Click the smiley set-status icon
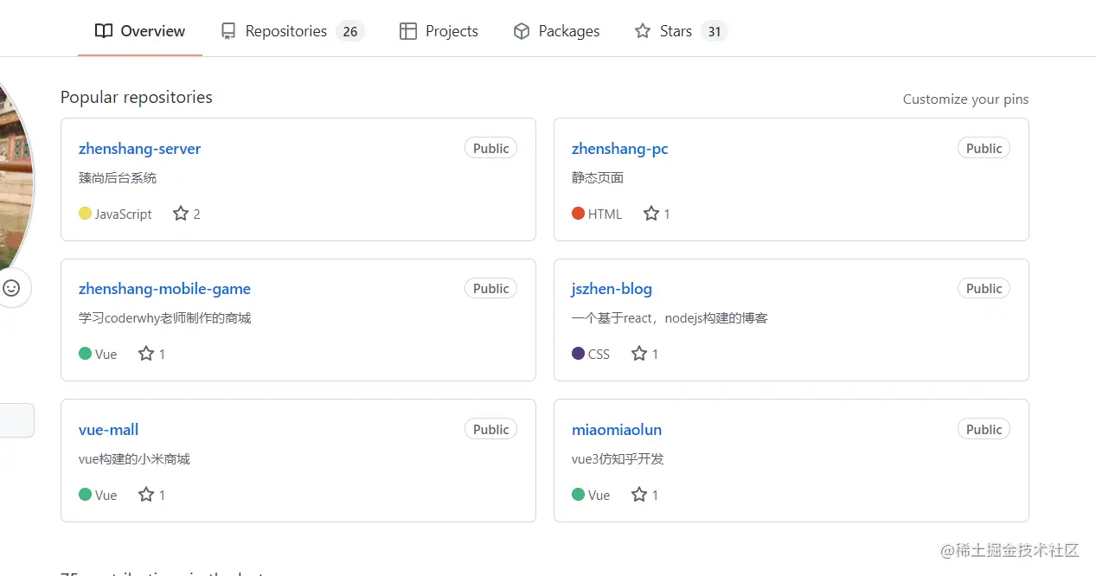The height and width of the screenshot is (576, 1096). click(x=11, y=288)
